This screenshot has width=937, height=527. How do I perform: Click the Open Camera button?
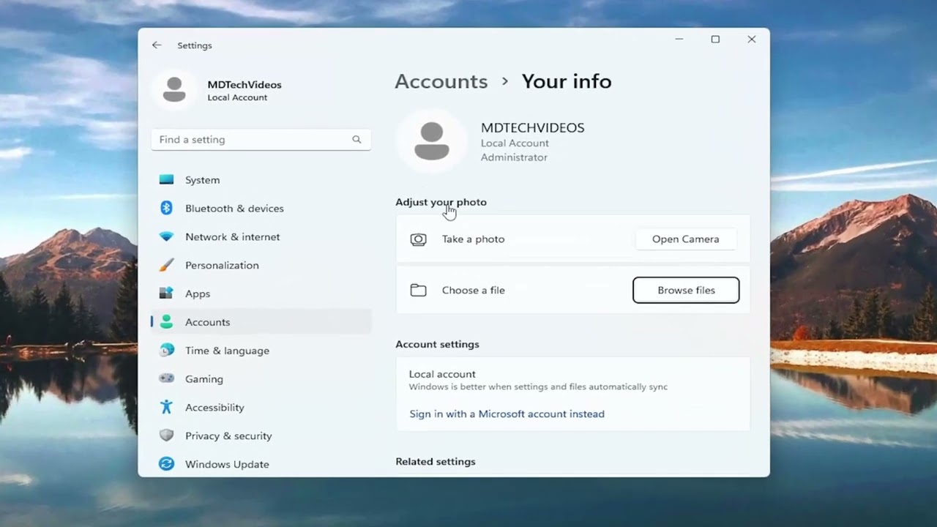pyautogui.click(x=686, y=239)
